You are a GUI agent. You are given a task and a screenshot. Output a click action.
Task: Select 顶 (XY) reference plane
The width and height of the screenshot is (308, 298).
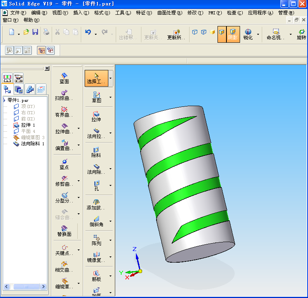(x=28, y=106)
